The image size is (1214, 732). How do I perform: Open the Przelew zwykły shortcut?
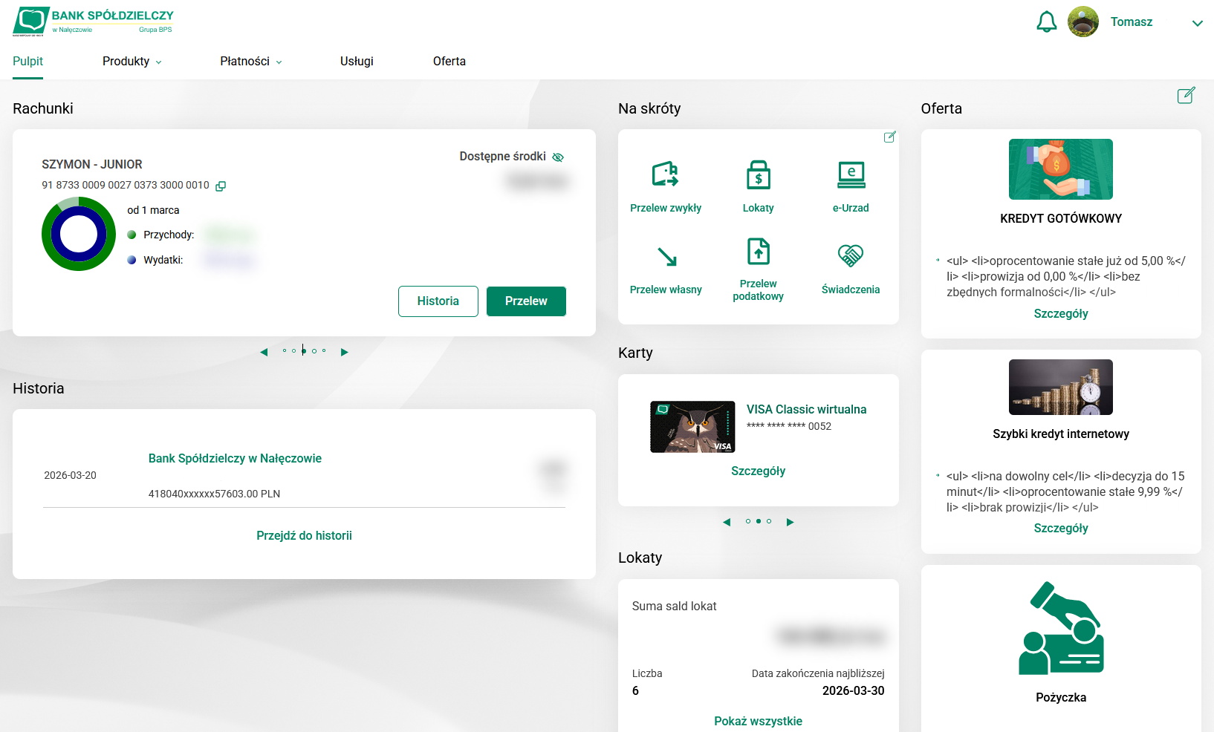(665, 183)
